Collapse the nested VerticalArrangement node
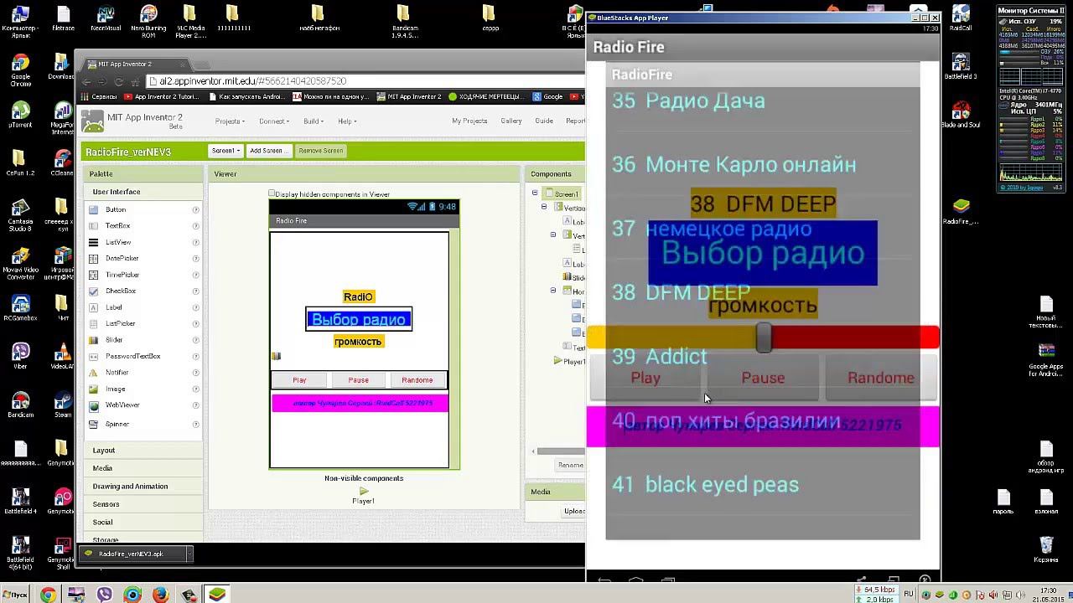This screenshot has width=1073, height=603. click(553, 235)
